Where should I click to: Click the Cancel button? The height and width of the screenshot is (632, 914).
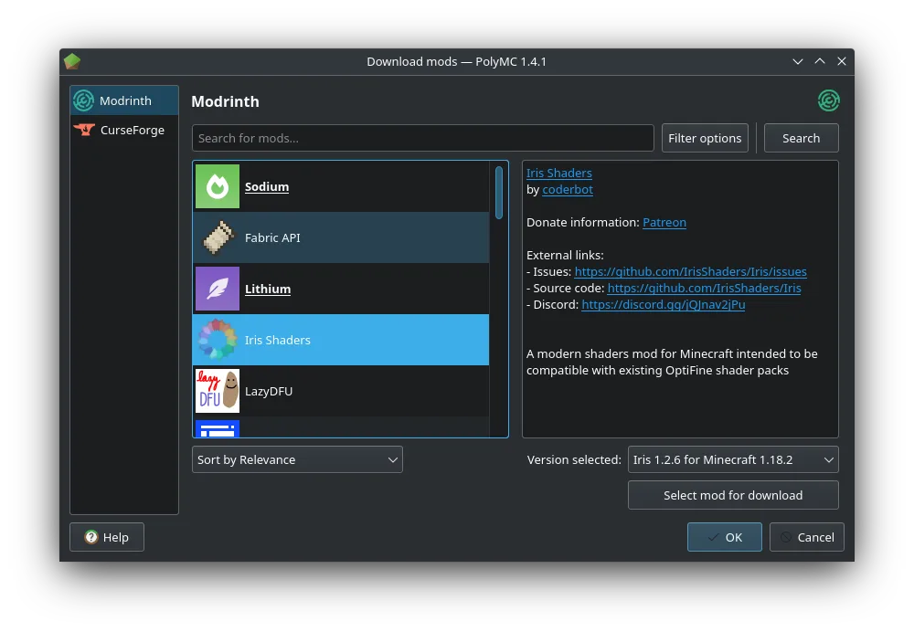point(807,537)
